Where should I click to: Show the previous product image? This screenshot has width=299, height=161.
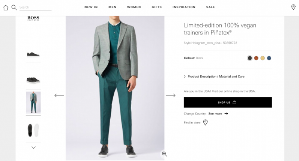coord(59,95)
